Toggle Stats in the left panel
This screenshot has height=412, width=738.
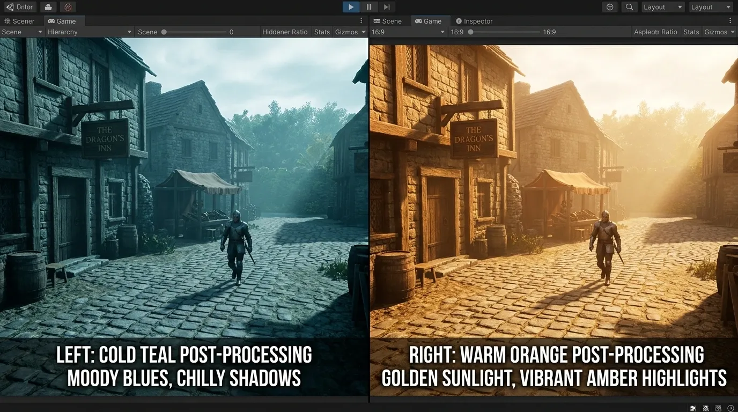click(322, 32)
